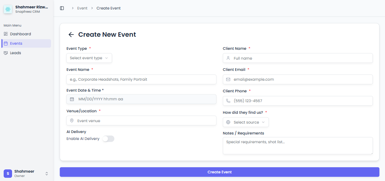Click the Leads handshake icon in sidebar
Screen dimensions: 385x181
pyautogui.click(x=6, y=53)
